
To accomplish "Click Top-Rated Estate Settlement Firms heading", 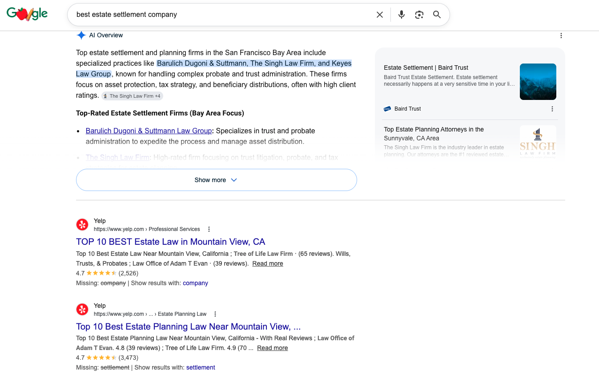I will pos(160,113).
